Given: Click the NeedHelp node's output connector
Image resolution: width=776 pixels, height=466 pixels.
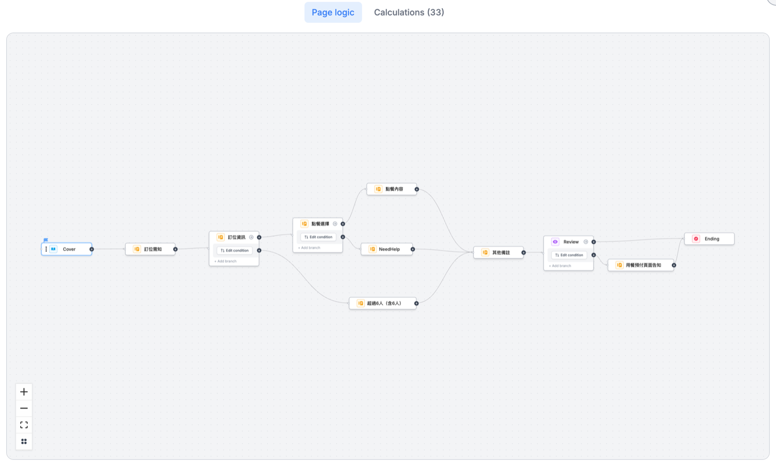Looking at the screenshot, I should tap(413, 249).
